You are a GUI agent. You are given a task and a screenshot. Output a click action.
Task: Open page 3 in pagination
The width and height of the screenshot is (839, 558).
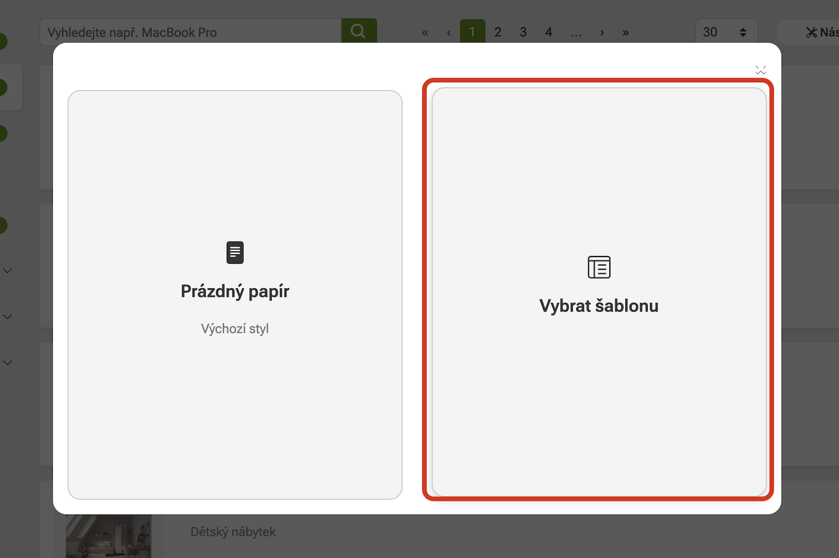(x=523, y=32)
